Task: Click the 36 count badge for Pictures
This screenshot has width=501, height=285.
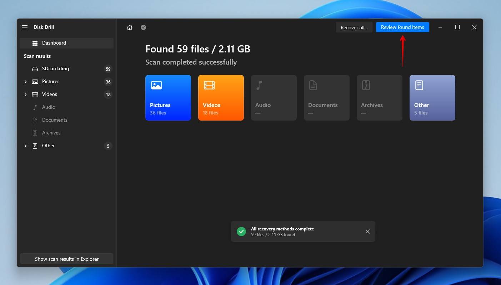Action: pyautogui.click(x=108, y=82)
